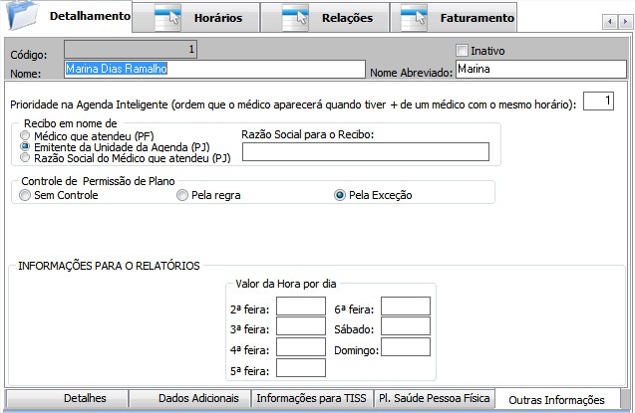Select Médico que atendeu (PF) option
Screen dimensions: 635x413
(x=26, y=134)
